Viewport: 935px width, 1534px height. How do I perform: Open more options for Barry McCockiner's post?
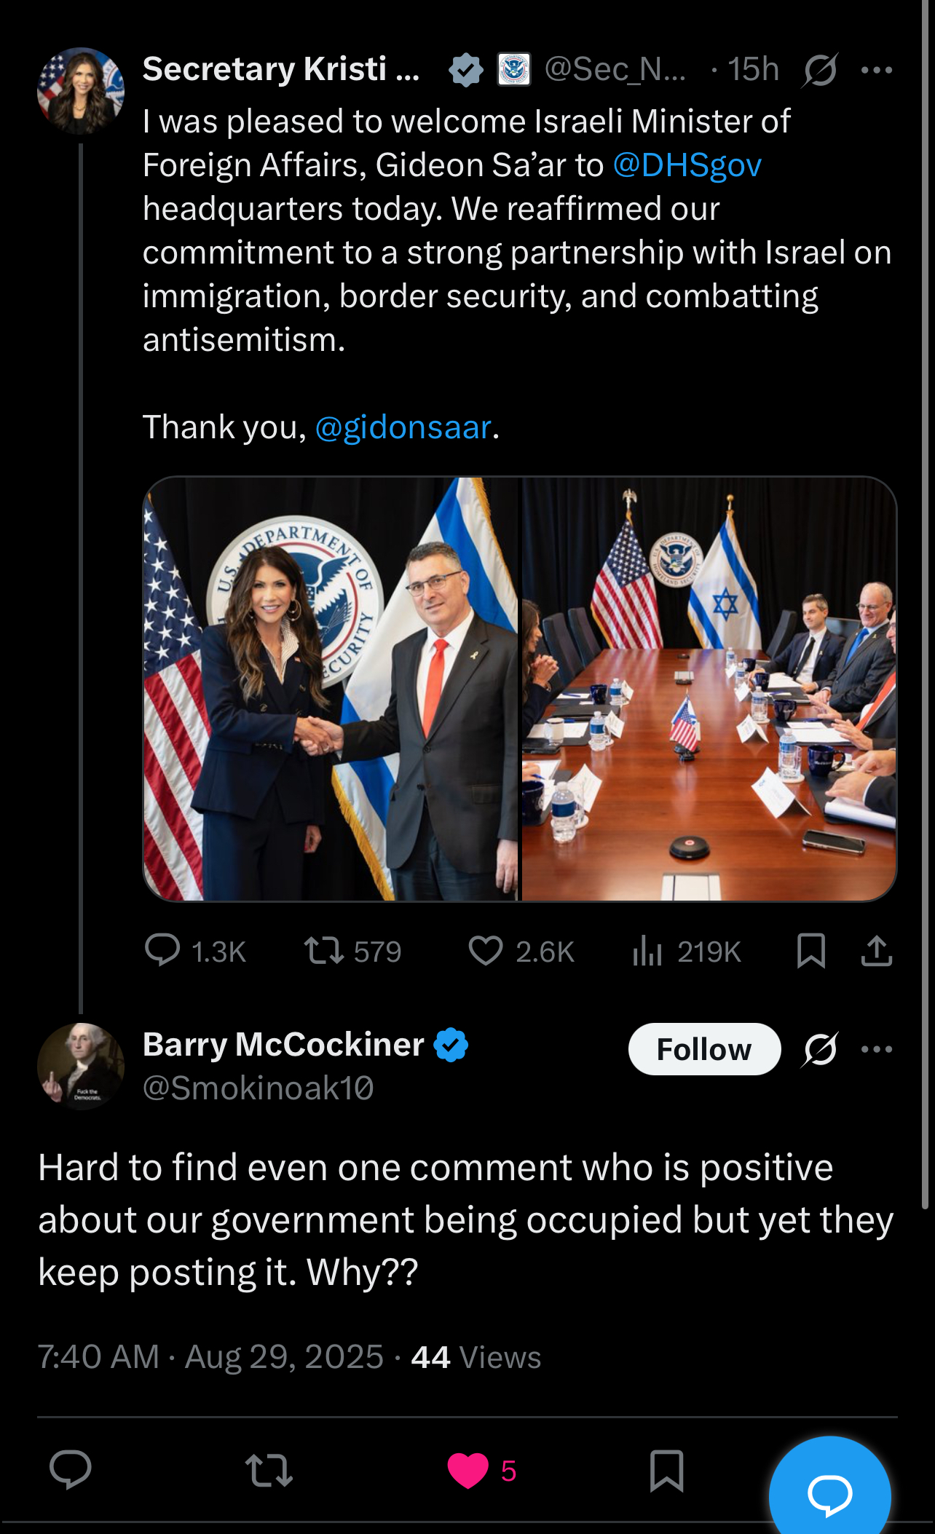point(877,1049)
